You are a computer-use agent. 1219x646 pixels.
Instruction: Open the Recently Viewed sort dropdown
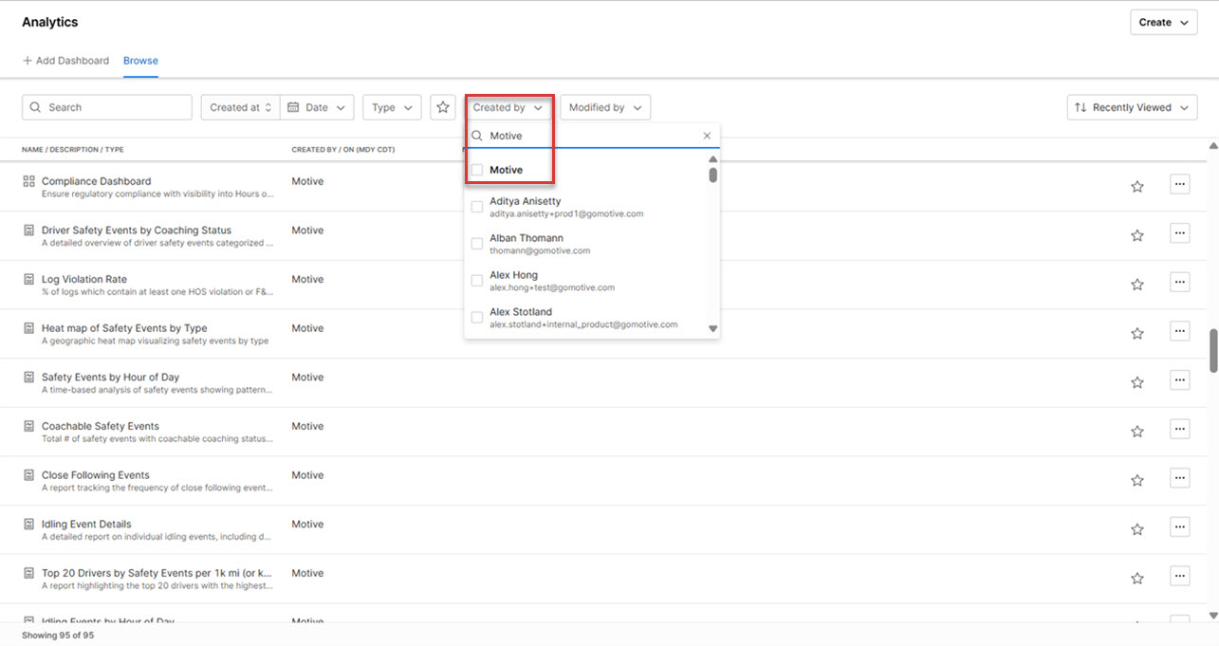(x=1131, y=107)
